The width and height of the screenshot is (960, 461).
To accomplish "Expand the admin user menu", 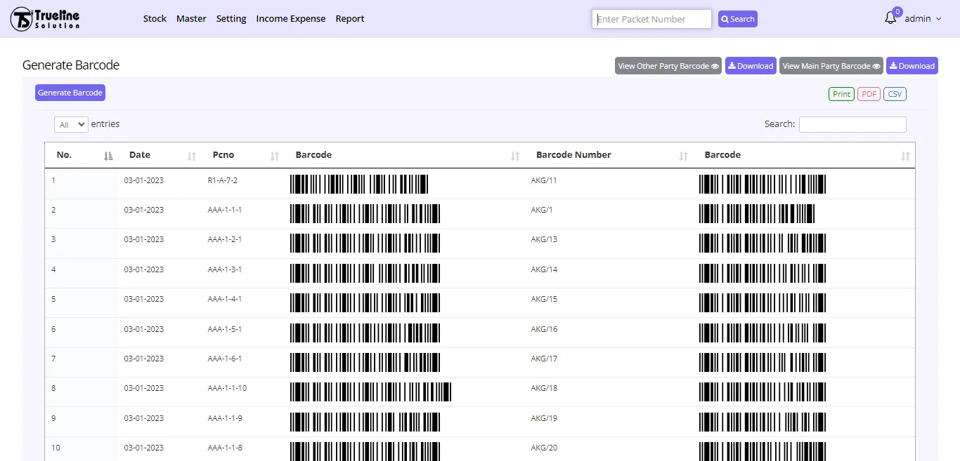I will [x=923, y=19].
